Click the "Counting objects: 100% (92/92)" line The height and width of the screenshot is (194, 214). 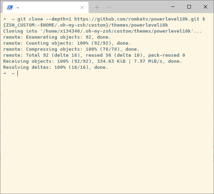pos(67,43)
